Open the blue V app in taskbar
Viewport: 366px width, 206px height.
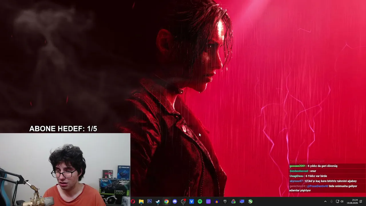[x=192, y=201]
